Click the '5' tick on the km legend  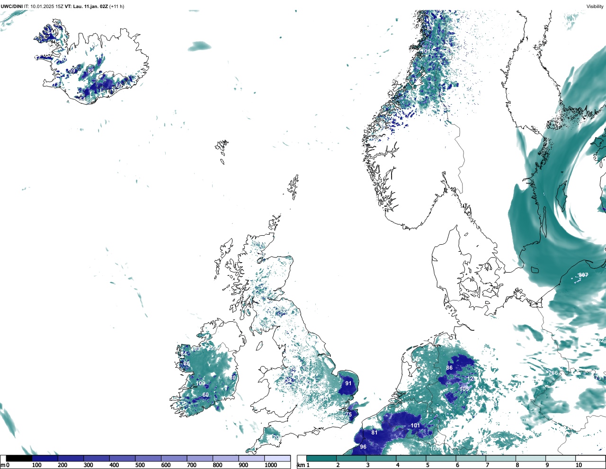428,465
